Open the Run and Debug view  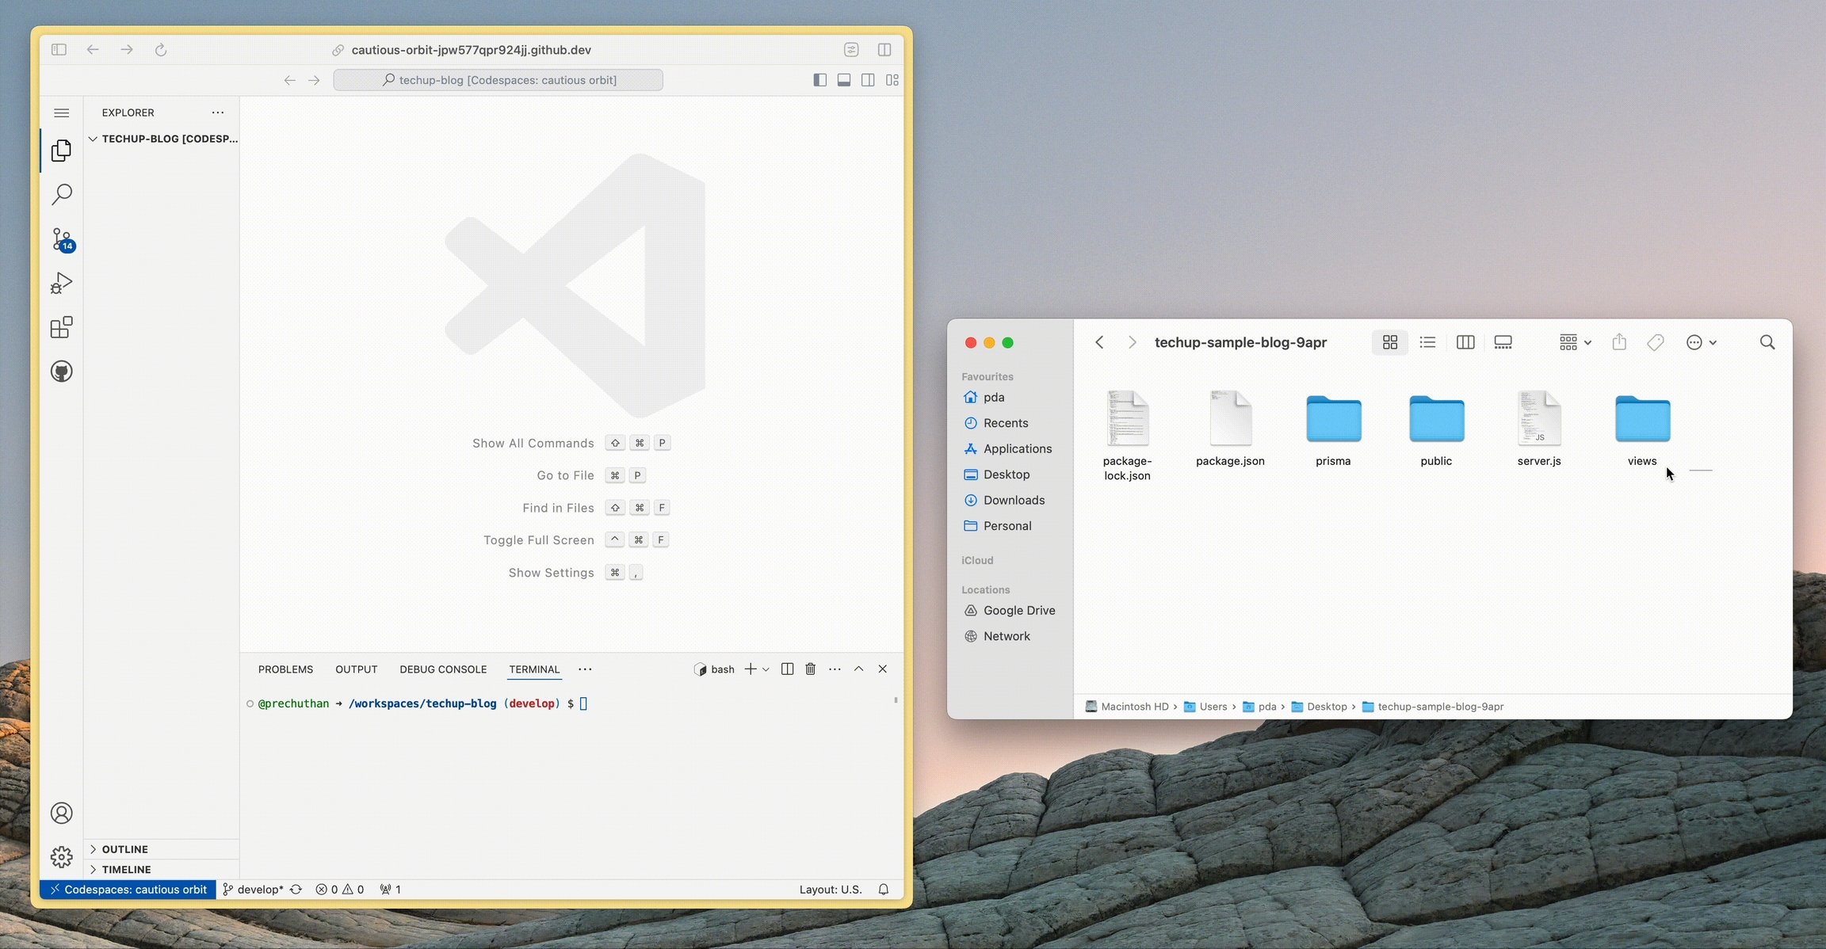point(62,284)
